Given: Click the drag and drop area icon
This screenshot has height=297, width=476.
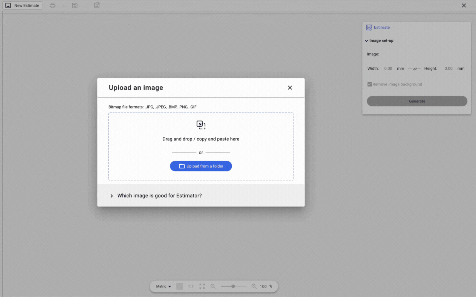Looking at the screenshot, I should point(201,125).
